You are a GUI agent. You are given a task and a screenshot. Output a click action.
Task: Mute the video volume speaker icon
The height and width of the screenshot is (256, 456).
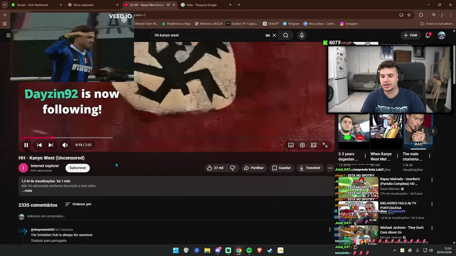coord(65,145)
